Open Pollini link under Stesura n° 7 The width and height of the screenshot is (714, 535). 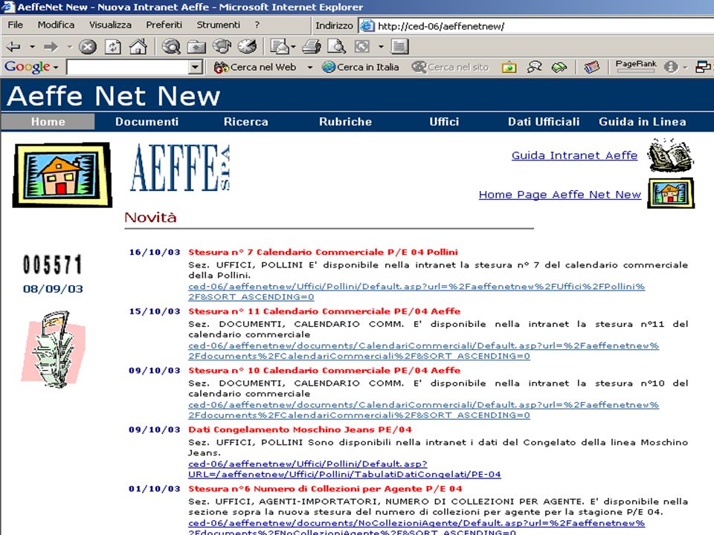pos(416,291)
